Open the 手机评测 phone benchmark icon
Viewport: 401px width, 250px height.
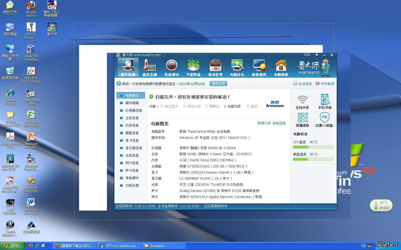(325, 102)
